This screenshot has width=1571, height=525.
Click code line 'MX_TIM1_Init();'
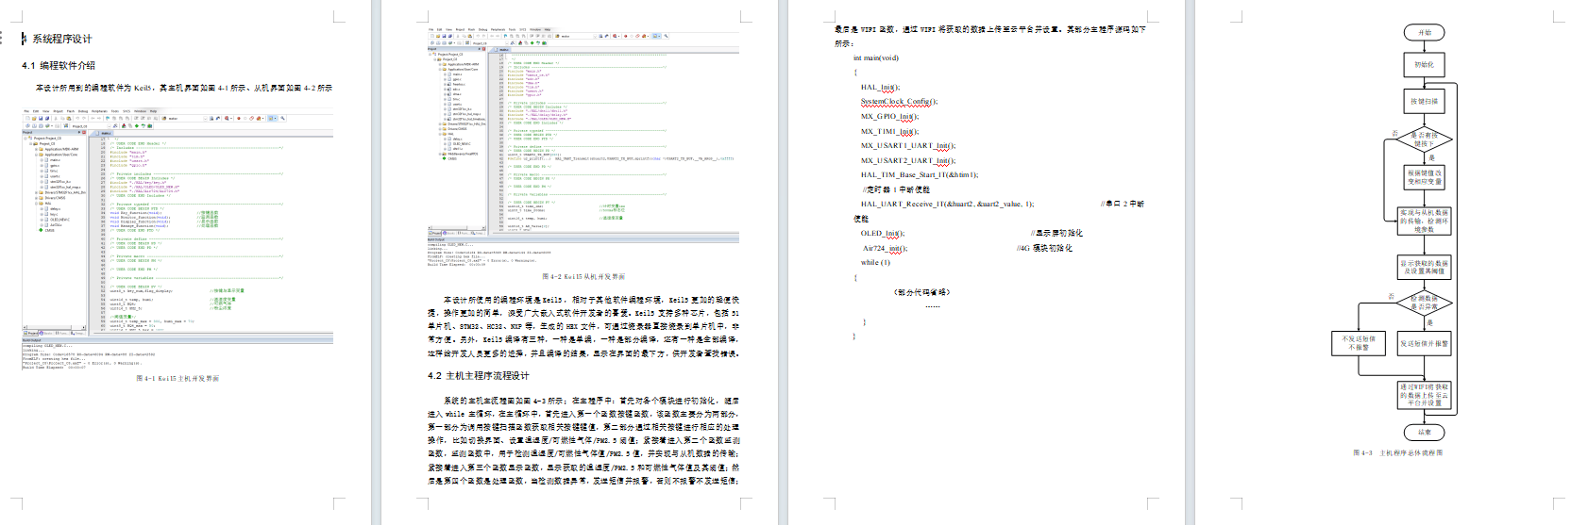(889, 131)
